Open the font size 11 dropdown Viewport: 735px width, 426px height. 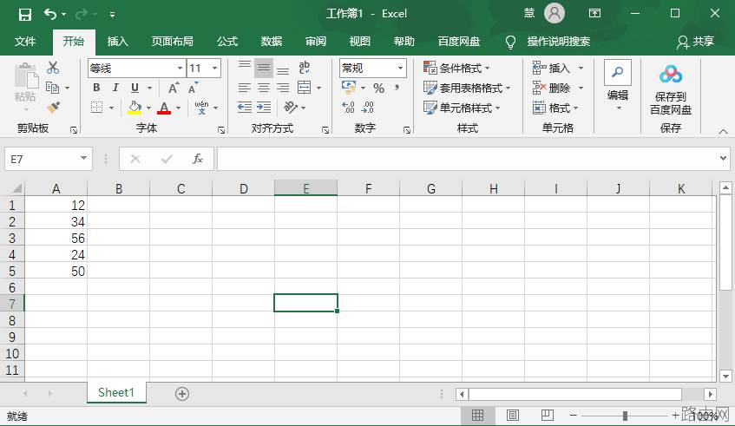214,68
